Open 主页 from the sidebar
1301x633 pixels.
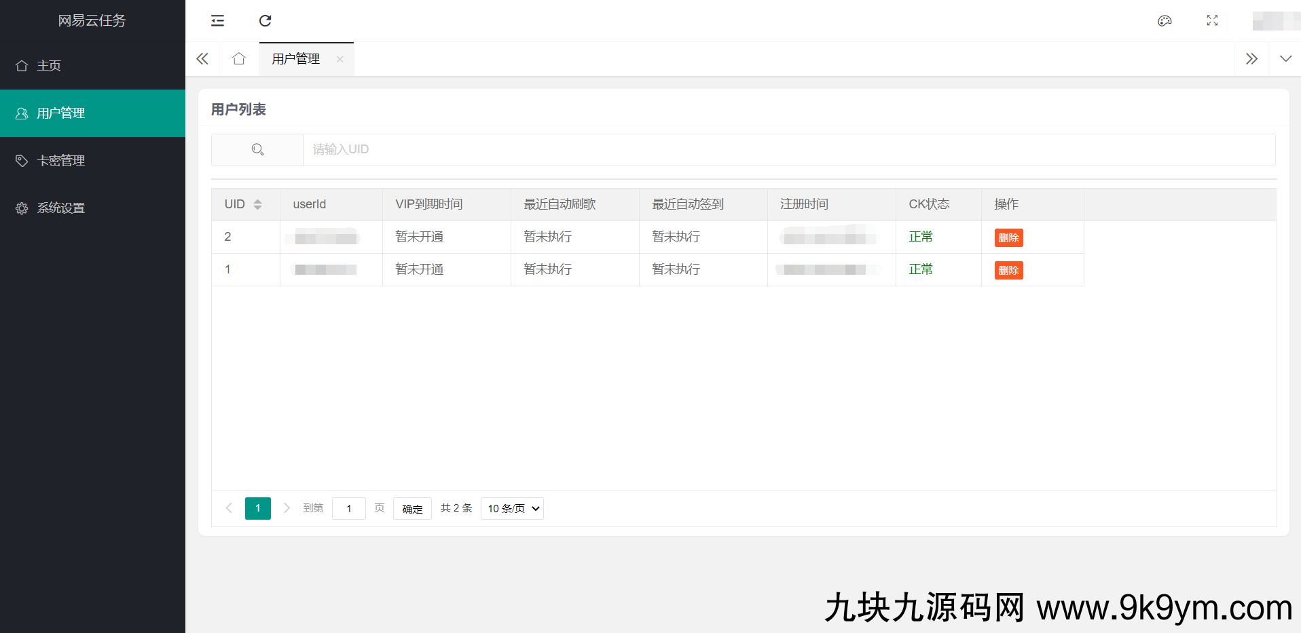click(x=48, y=65)
